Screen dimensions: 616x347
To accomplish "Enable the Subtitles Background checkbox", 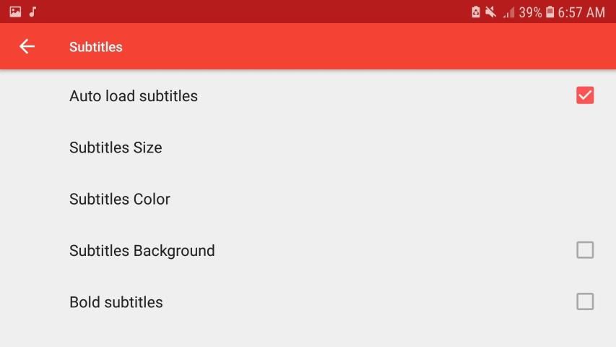I will [585, 250].
